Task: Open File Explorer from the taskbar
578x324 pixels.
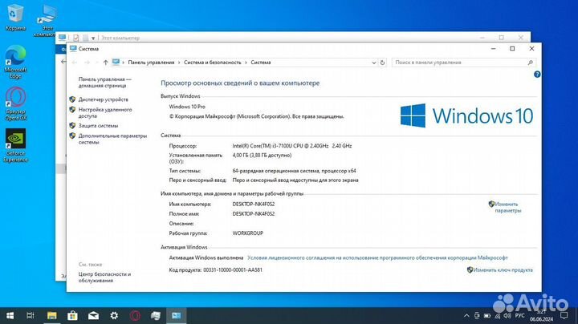Action: 51,315
